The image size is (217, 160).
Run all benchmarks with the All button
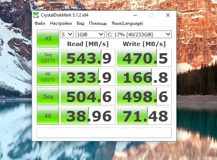pyautogui.click(x=48, y=38)
